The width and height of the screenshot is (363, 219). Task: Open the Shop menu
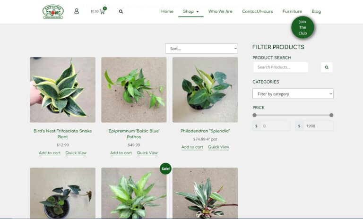pyautogui.click(x=189, y=11)
